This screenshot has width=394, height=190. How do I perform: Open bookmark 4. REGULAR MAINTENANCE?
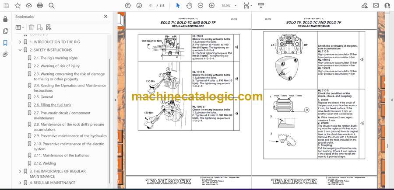(53, 183)
